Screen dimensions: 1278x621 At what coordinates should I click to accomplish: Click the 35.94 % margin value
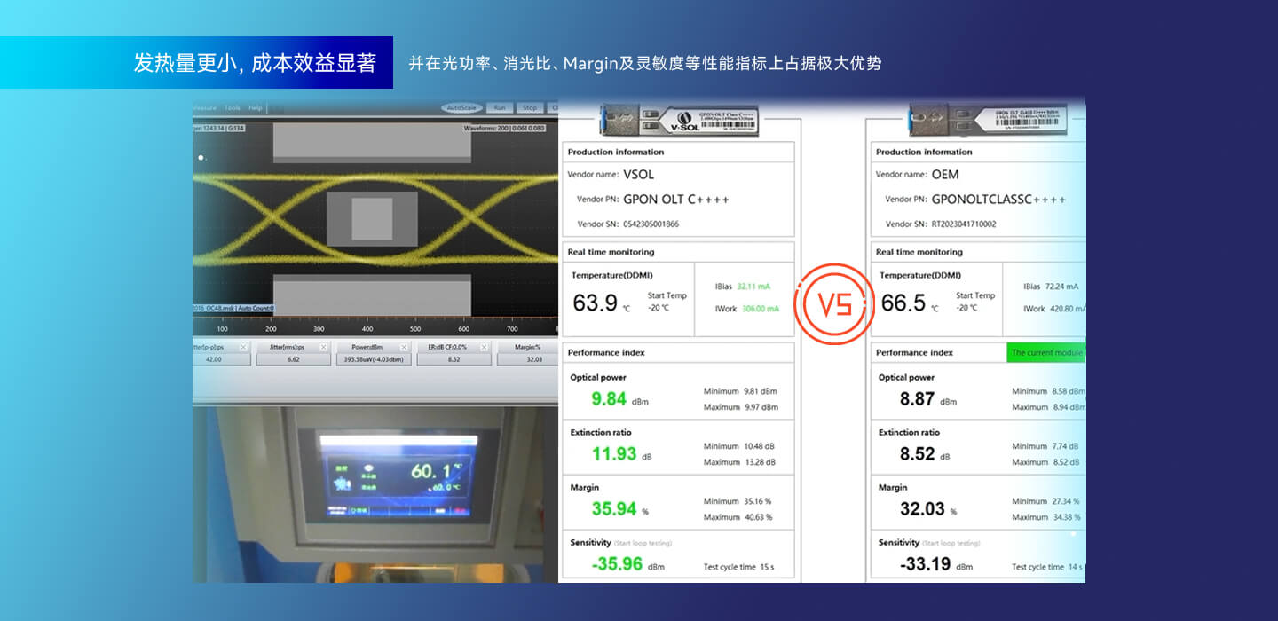[x=614, y=509]
